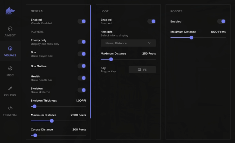Viewport: 235px width, 143px height.
Task: Select the Visuals sidebar icon
Action: coord(10,49)
